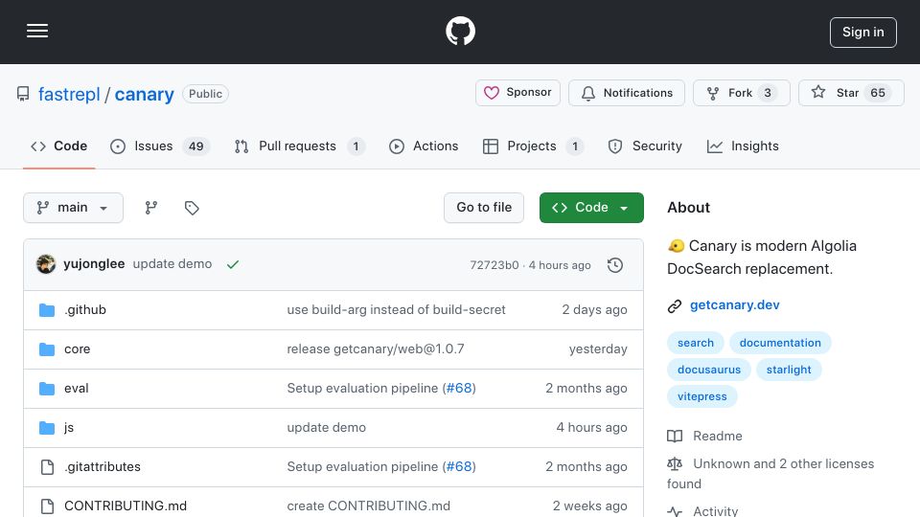Image resolution: width=920 pixels, height=517 pixels.
Task: Expand the green Code dropdown
Action: 591,208
